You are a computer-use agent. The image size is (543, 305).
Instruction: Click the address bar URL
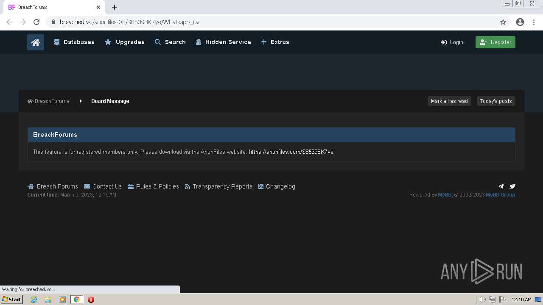[x=130, y=22]
